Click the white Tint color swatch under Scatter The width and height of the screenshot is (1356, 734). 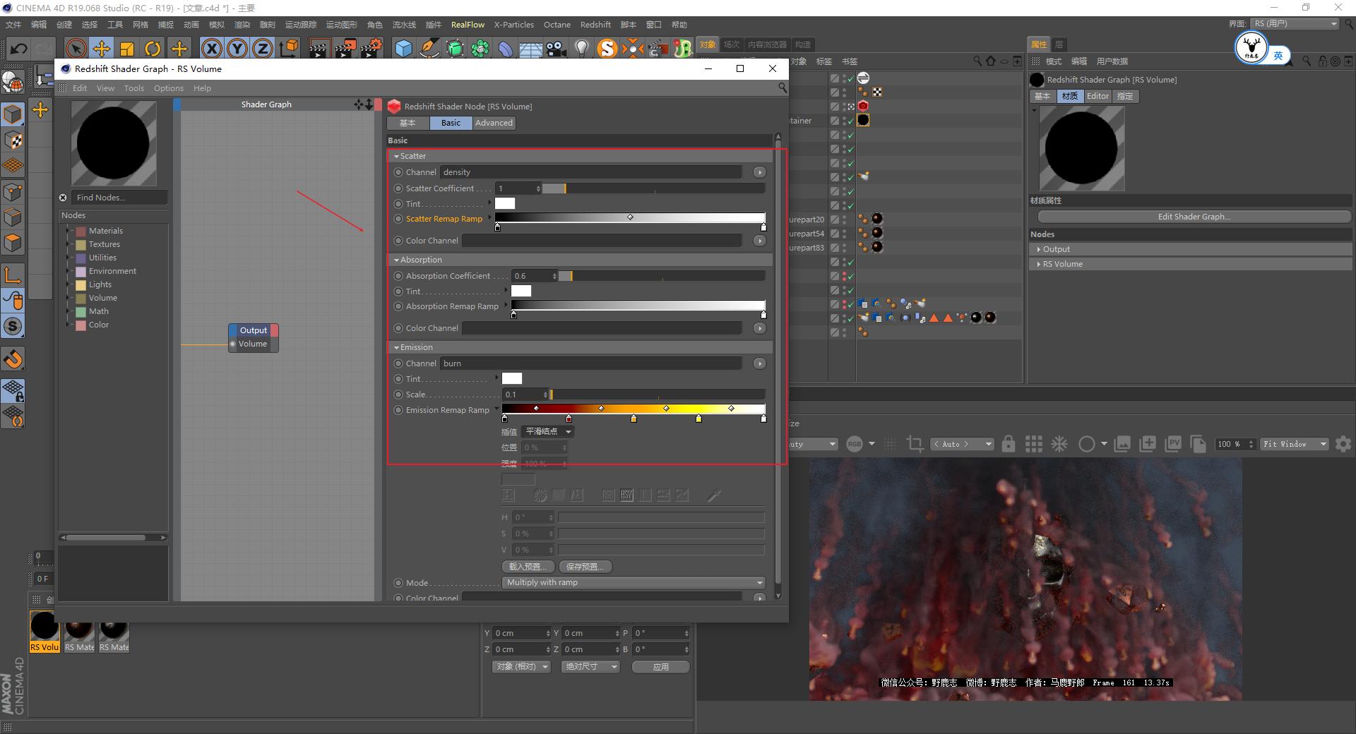[x=505, y=203]
